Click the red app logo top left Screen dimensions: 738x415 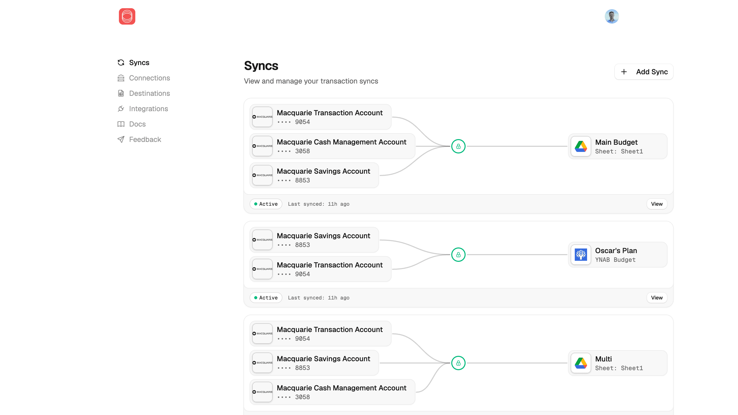coord(127,16)
